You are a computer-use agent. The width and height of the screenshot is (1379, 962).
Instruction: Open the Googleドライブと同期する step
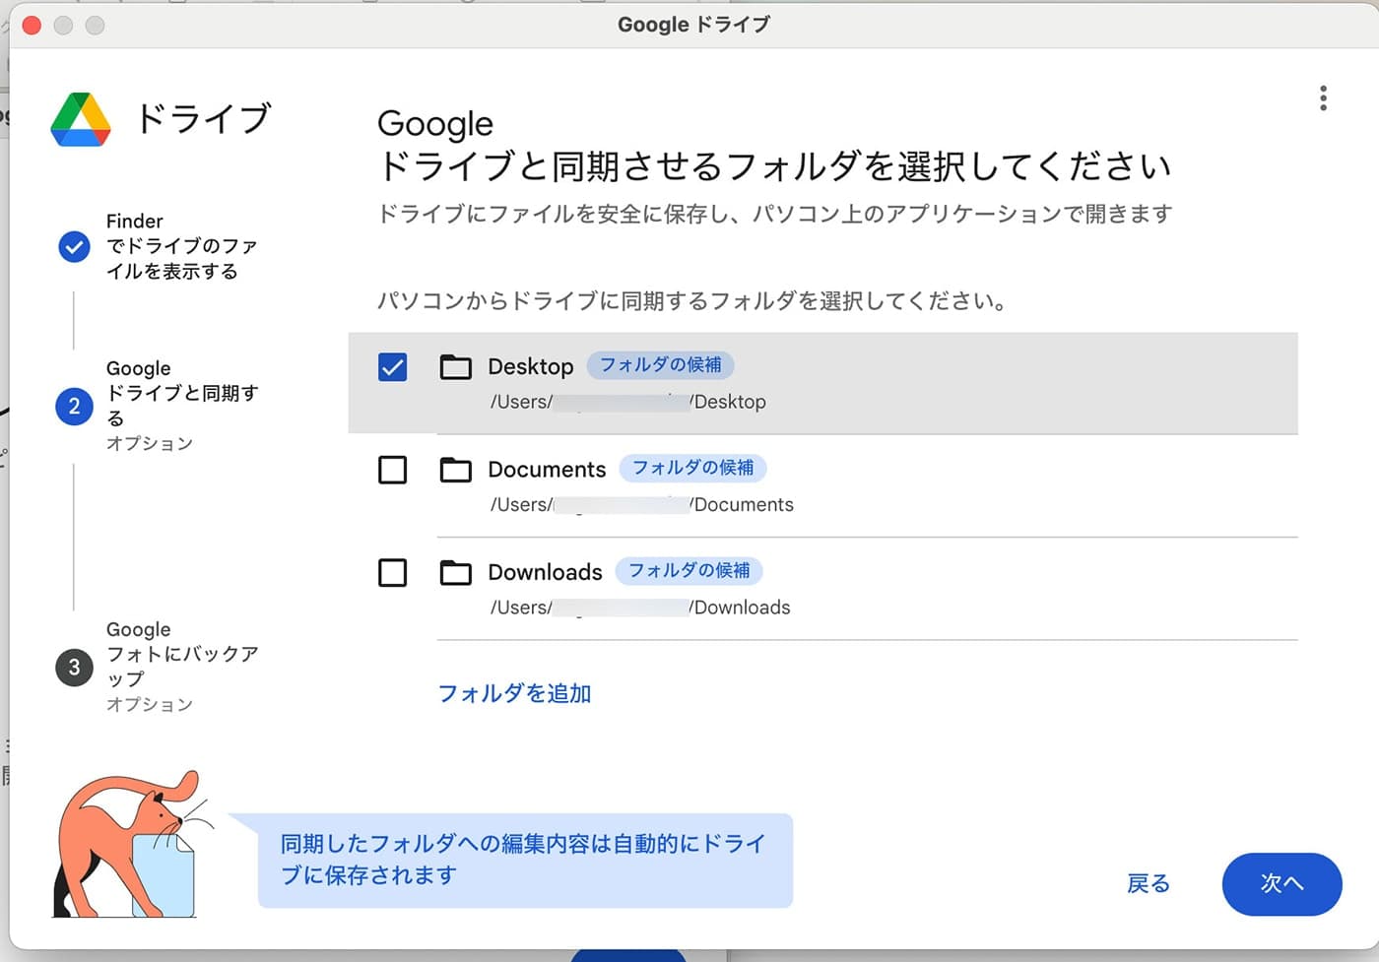tap(182, 405)
